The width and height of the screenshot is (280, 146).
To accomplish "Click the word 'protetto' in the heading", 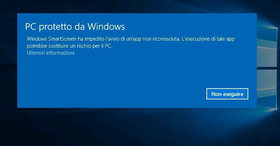I will 55,27.
